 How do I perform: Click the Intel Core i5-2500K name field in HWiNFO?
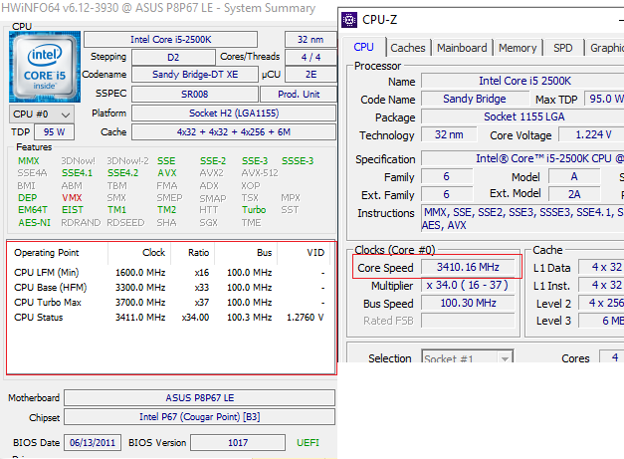[171, 40]
